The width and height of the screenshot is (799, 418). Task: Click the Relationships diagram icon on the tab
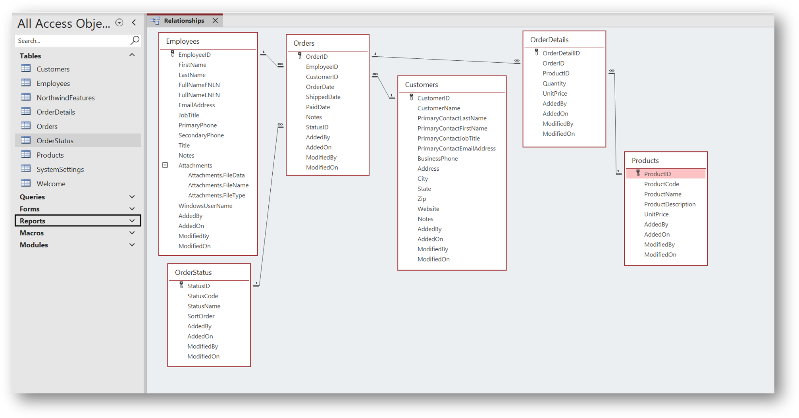point(155,20)
